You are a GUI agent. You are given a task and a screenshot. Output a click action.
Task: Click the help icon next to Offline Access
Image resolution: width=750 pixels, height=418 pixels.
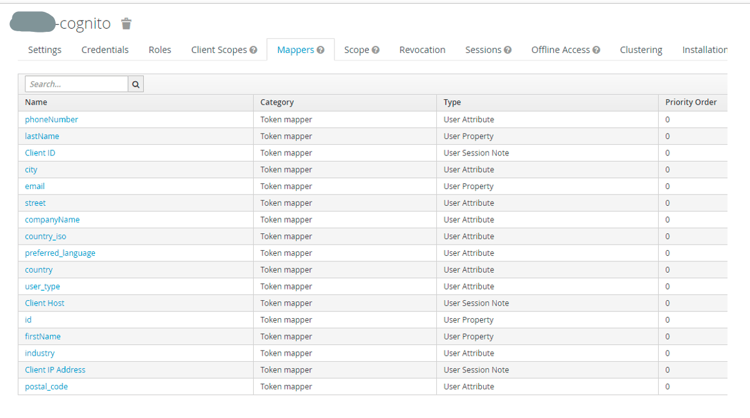pyautogui.click(x=597, y=49)
